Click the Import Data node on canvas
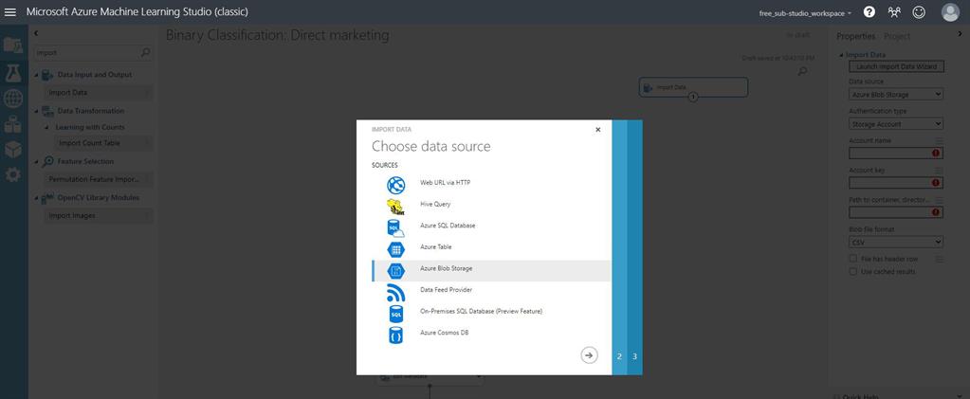This screenshot has width=970, height=399. point(693,88)
